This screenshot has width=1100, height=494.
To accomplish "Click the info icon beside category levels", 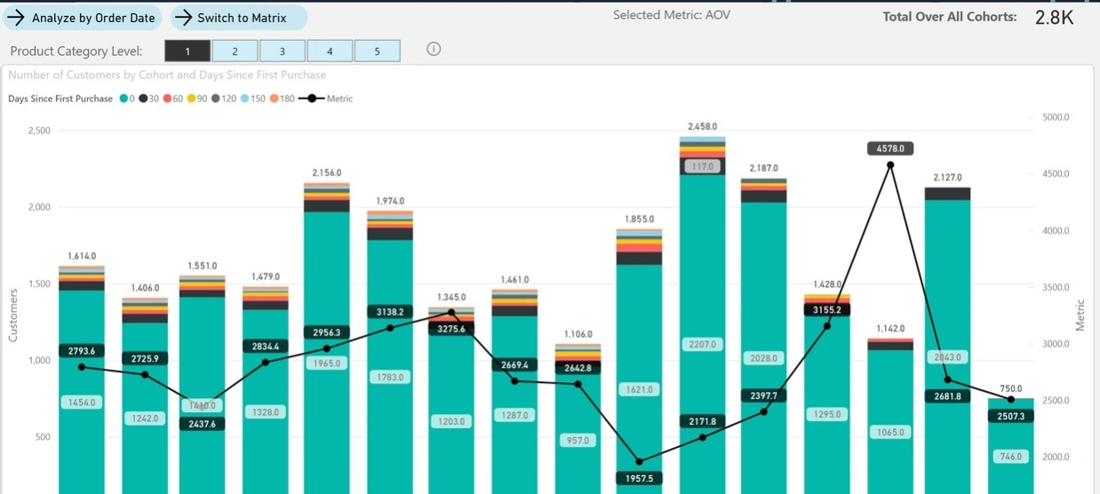I will pyautogui.click(x=434, y=50).
